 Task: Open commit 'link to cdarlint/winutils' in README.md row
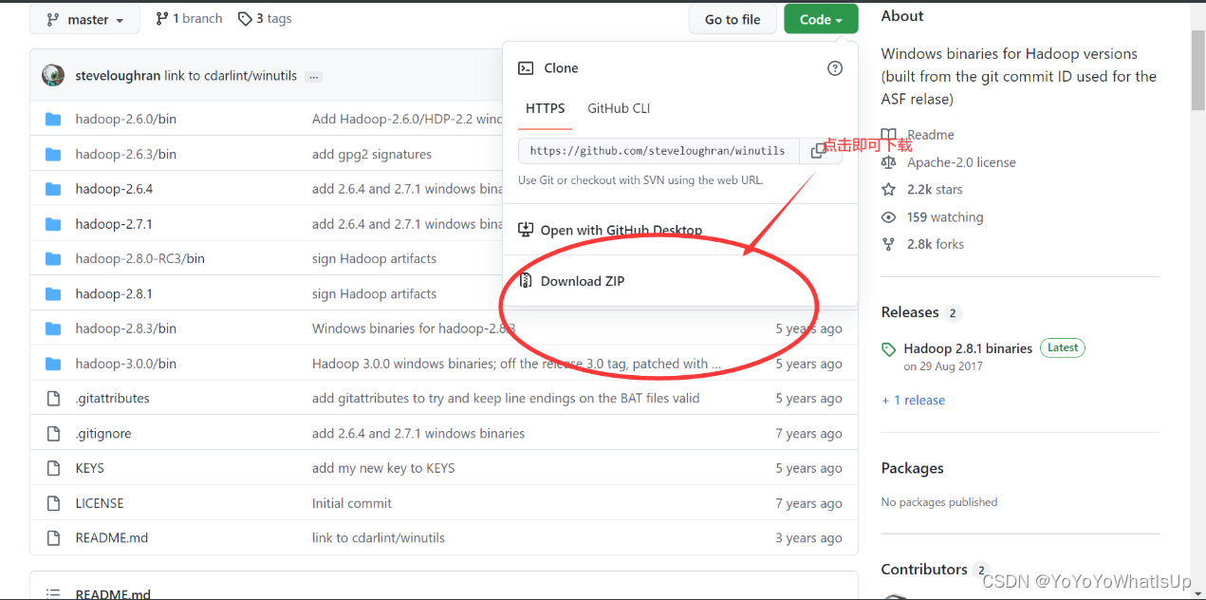point(379,537)
